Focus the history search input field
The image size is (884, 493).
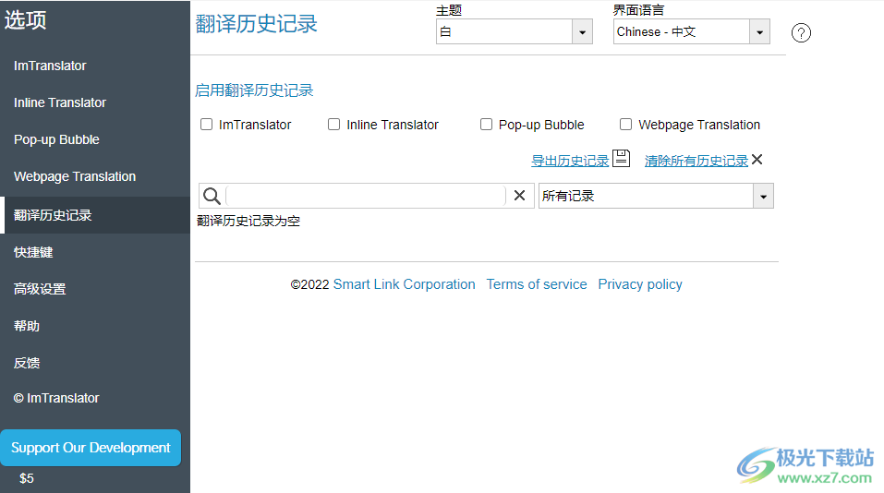(x=365, y=196)
